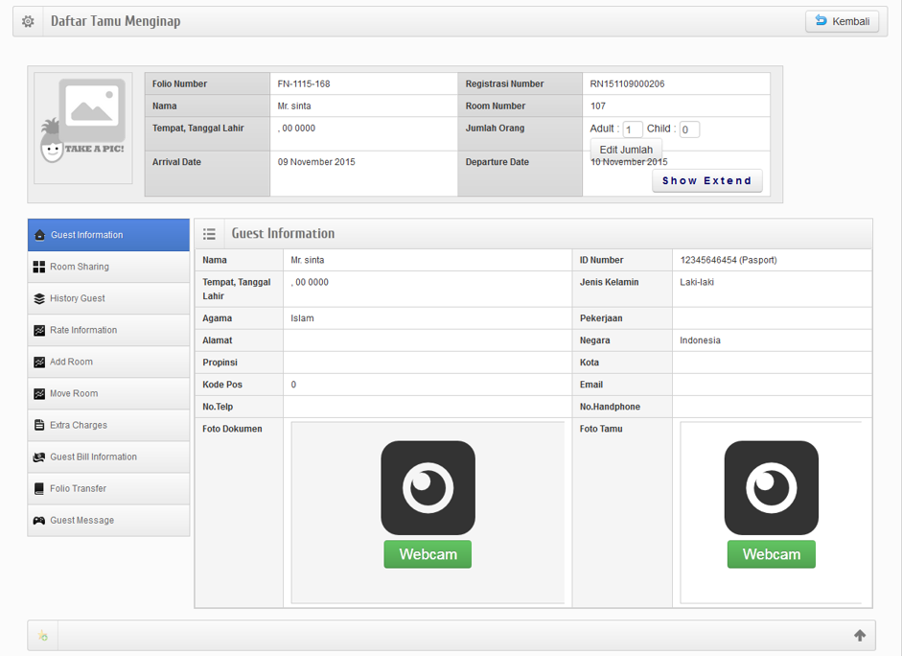Click the Child count input field
The width and height of the screenshot is (902, 656).
689,129
